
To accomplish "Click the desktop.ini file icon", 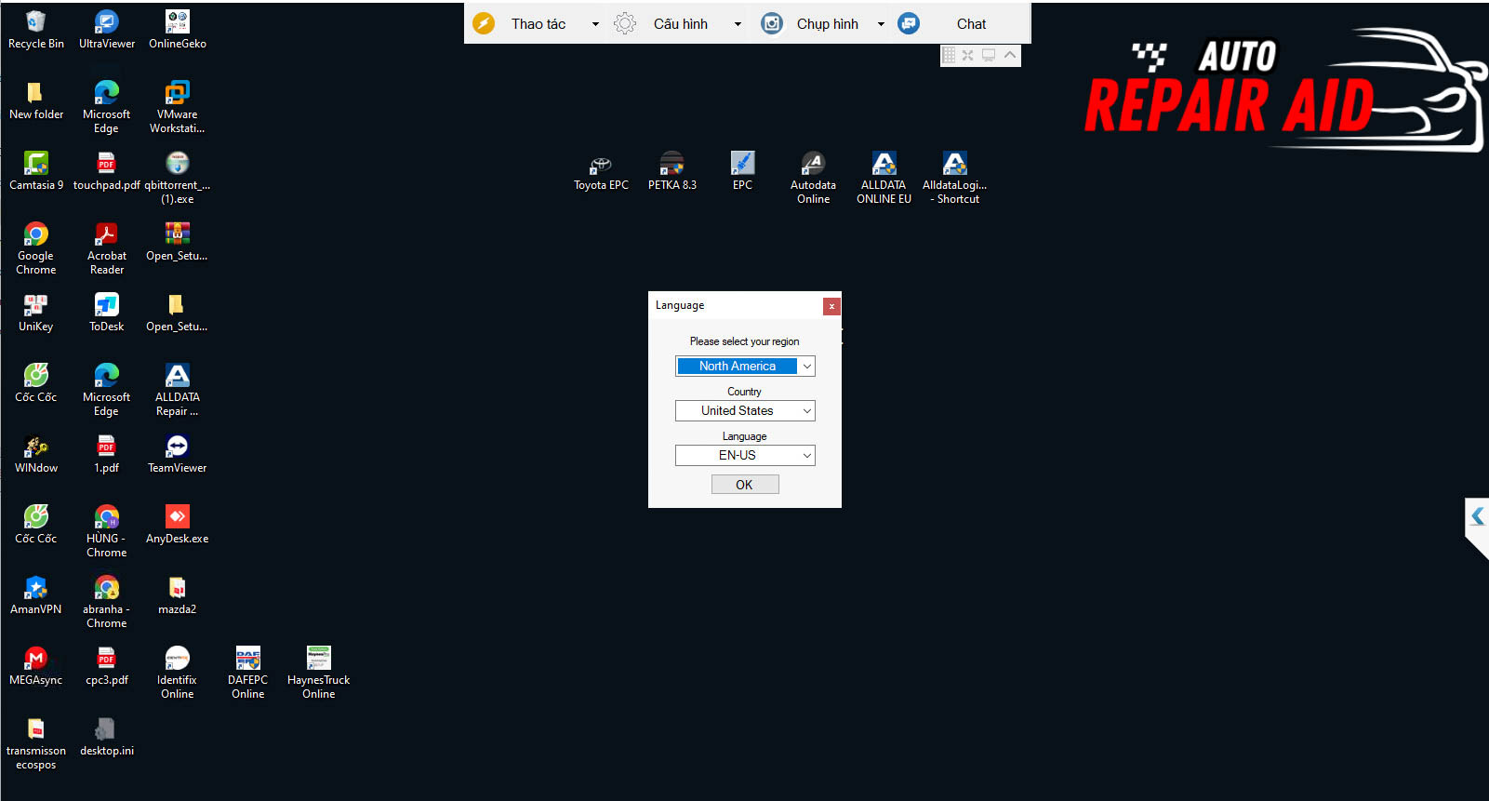I will coord(107,737).
